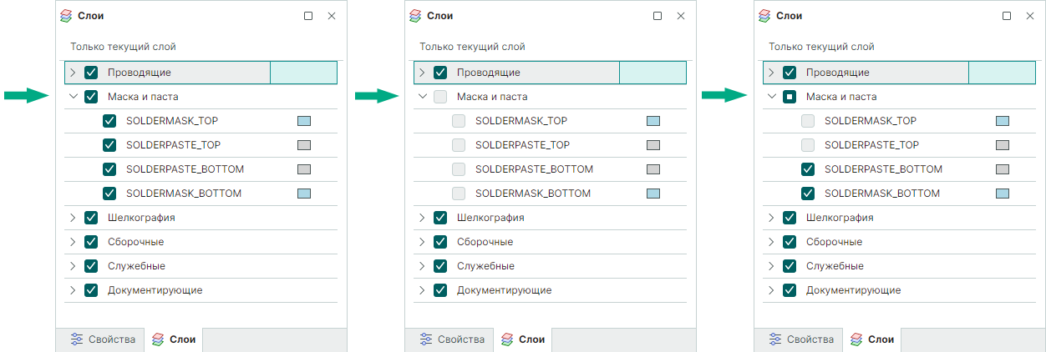Viewport: 1046px width, 352px height.
Task: Click the Свойства sliders icon in the right panel
Action: pyautogui.click(x=776, y=339)
